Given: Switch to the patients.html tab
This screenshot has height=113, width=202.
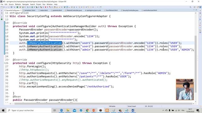Looking at the screenshot, I should (57, 10).
